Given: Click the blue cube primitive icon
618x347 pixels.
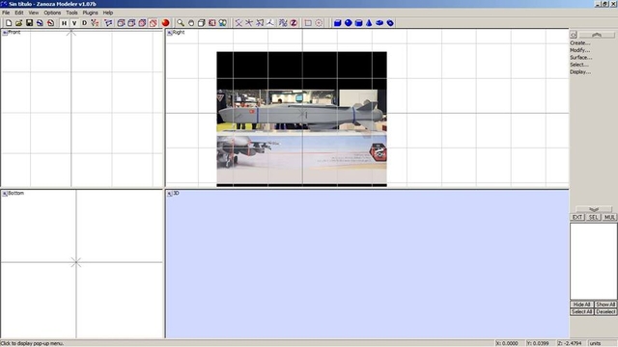Looking at the screenshot, I should pos(337,23).
